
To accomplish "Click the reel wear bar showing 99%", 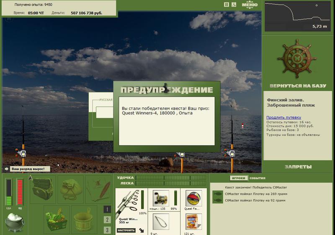I will click(x=175, y=197).
